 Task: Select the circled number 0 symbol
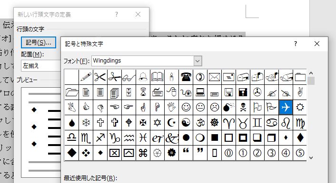click(228, 153)
